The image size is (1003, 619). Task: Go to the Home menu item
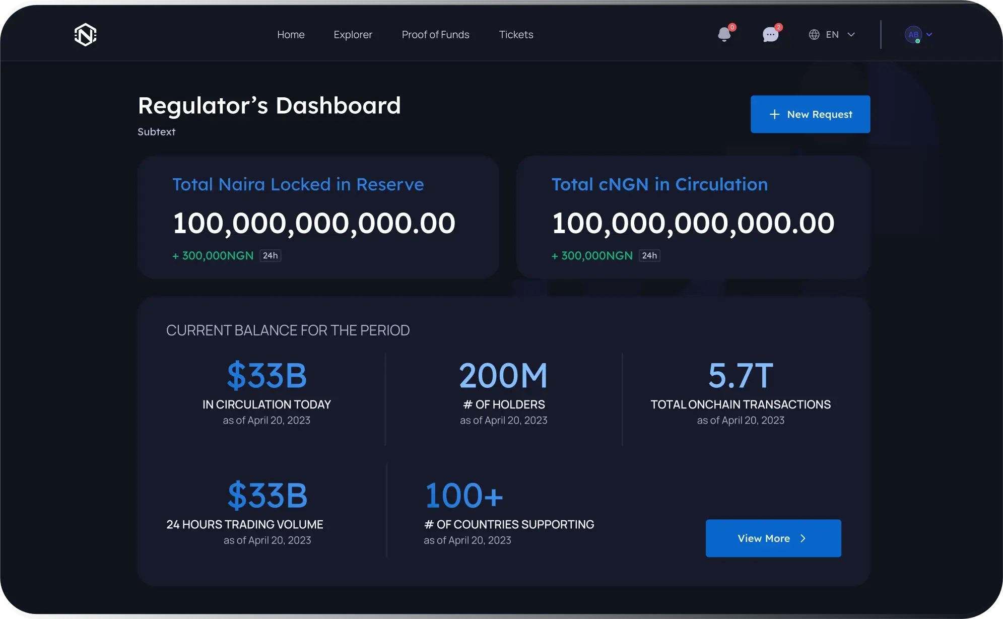point(291,34)
